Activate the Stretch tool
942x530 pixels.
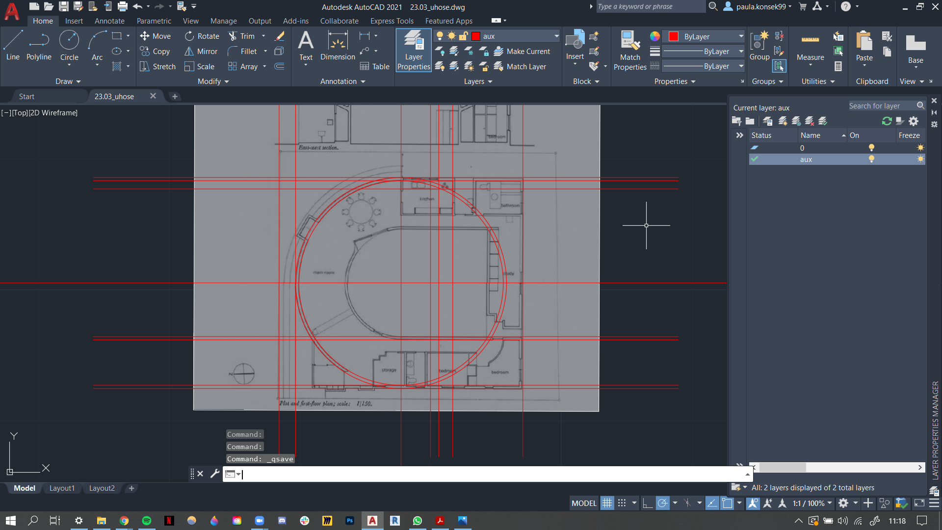pos(157,66)
